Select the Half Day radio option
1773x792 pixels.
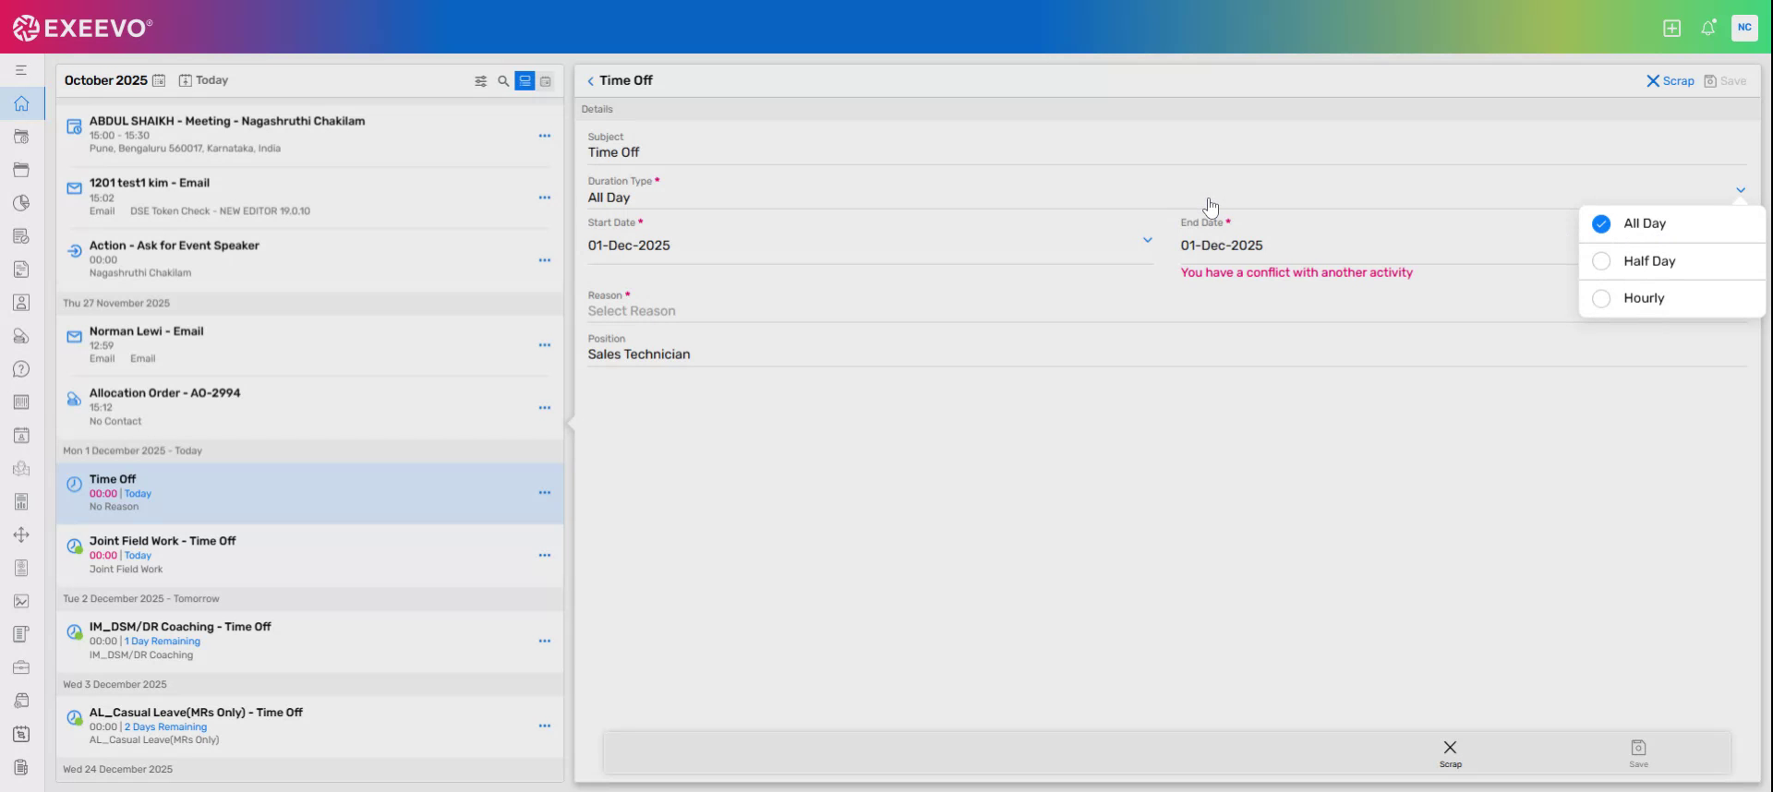[1601, 261]
